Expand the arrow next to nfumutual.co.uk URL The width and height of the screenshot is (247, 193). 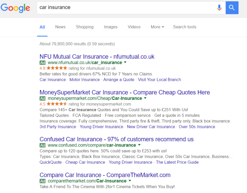point(125,62)
